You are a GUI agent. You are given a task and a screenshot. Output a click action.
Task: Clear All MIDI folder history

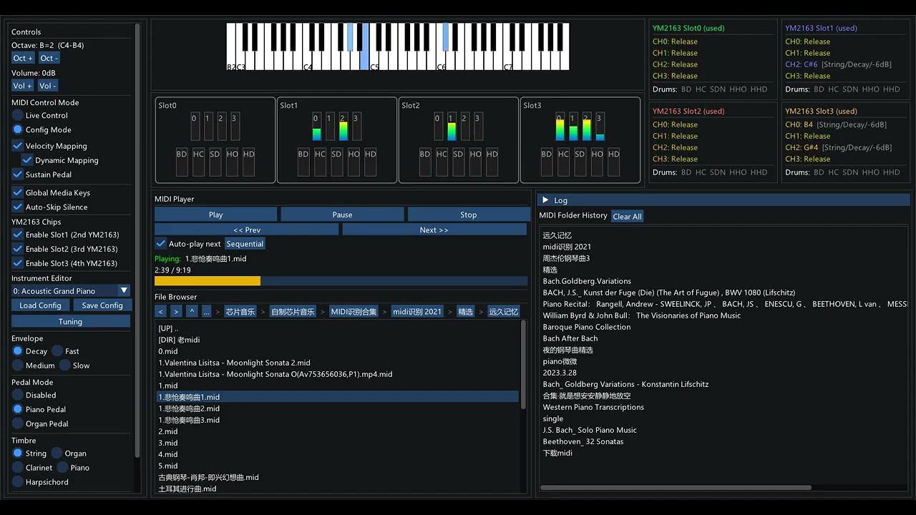coord(627,216)
